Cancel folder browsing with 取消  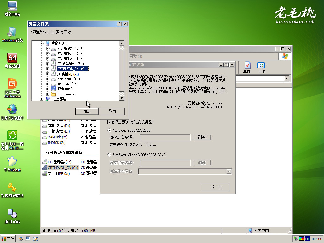(112, 111)
